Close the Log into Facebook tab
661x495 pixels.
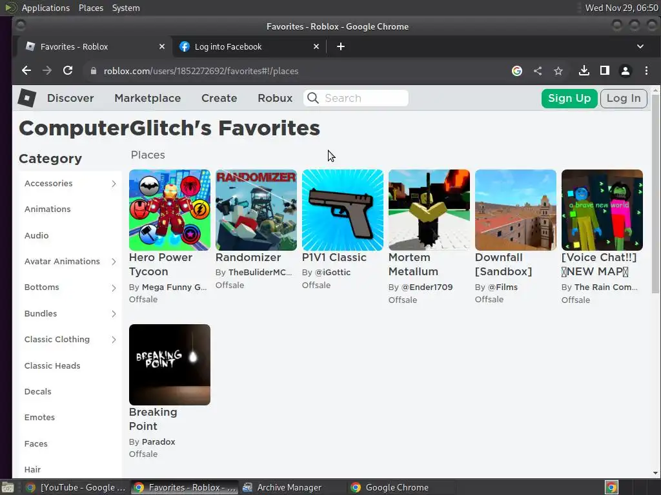[x=316, y=46]
